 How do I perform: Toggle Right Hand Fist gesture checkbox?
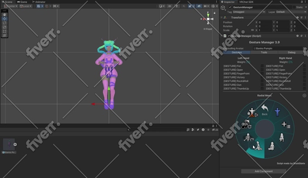[x=304, y=66]
